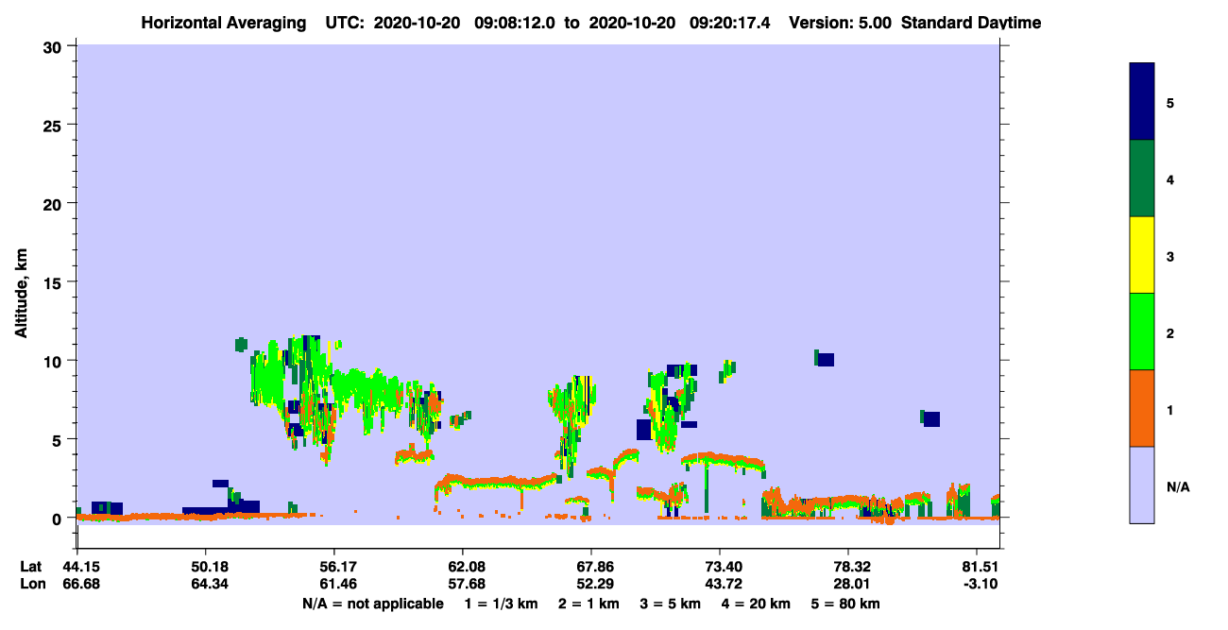Click the altitude tick label "30"
Image resolution: width=1228 pixels, height=630 pixels.
55,46
